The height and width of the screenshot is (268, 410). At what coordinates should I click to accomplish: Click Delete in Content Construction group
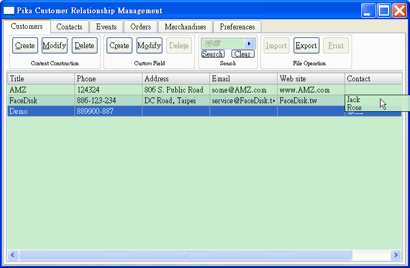click(84, 46)
